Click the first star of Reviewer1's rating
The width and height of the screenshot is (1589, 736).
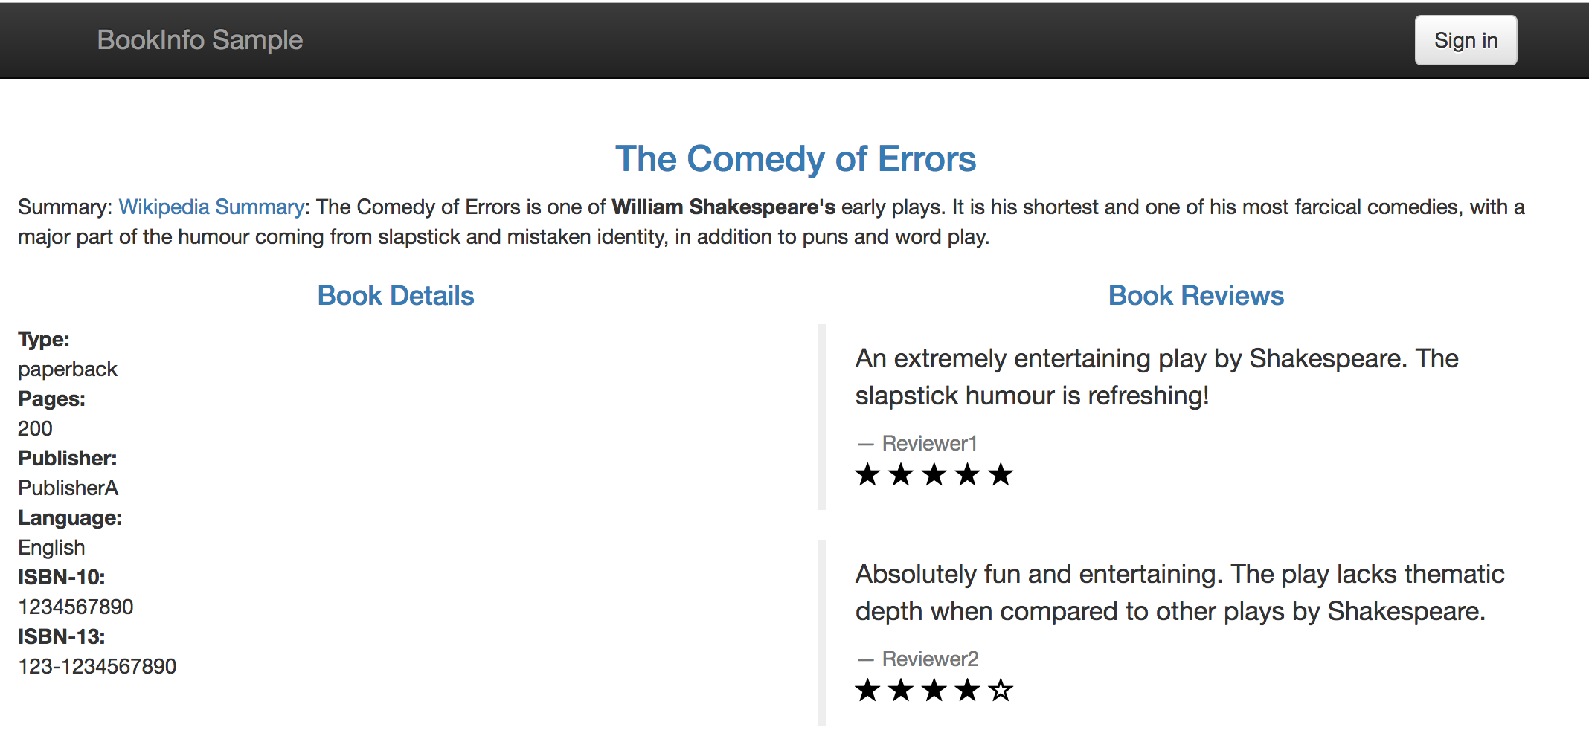tap(867, 474)
